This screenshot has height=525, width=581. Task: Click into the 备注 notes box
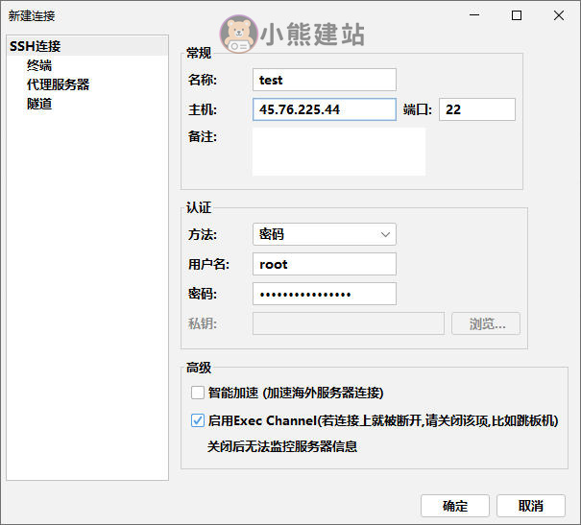(338, 152)
